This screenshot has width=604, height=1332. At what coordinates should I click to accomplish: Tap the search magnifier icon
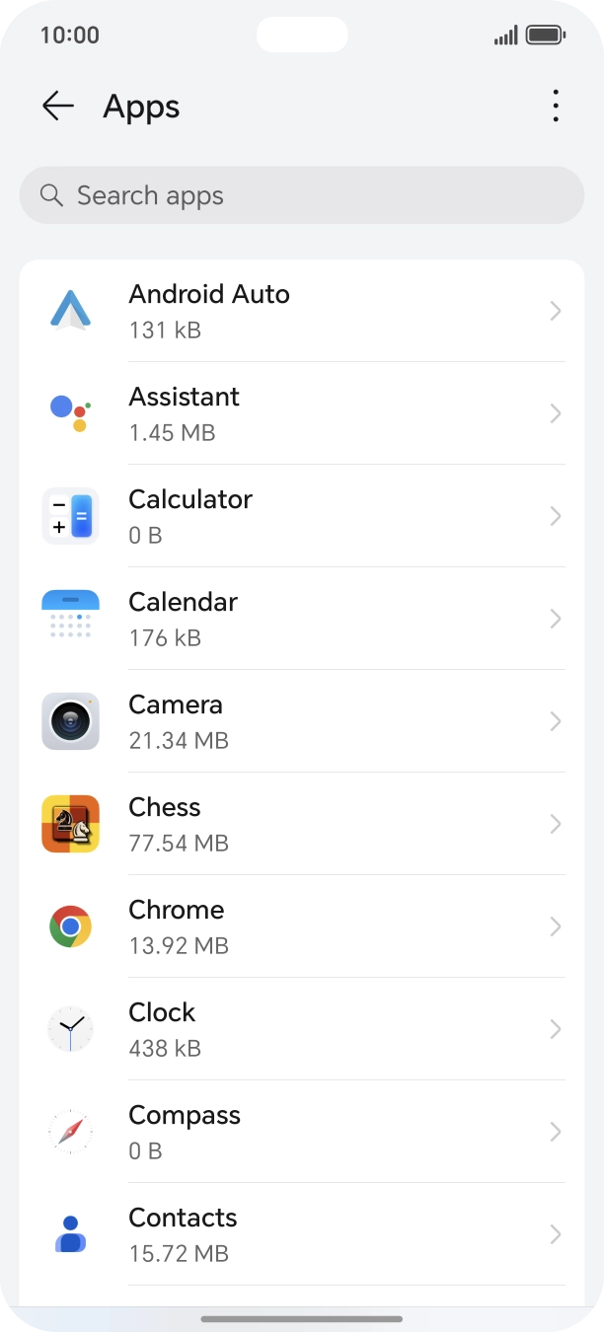click(x=50, y=195)
